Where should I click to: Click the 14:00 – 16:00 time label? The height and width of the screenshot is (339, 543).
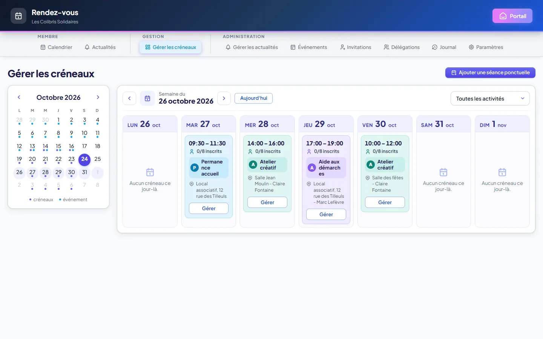pos(266,144)
